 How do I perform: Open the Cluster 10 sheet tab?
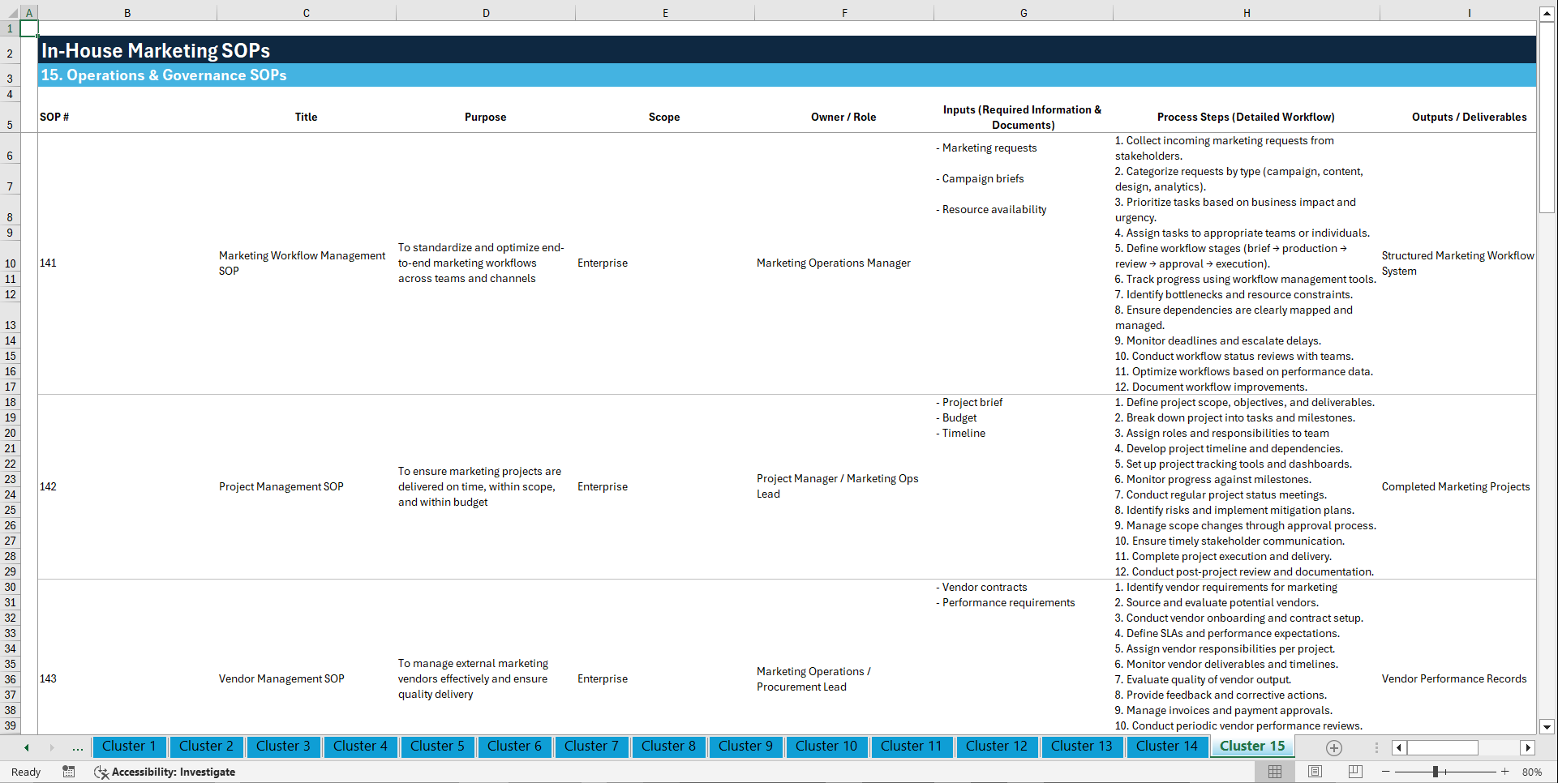[x=826, y=747]
